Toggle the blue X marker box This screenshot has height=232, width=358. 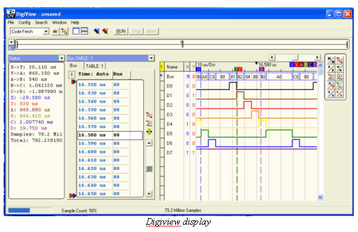292,65
